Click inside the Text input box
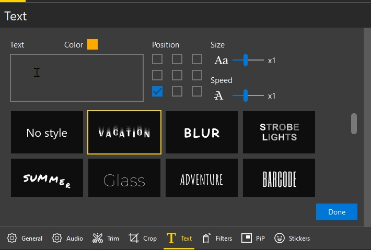This screenshot has height=250, width=371. [x=77, y=78]
